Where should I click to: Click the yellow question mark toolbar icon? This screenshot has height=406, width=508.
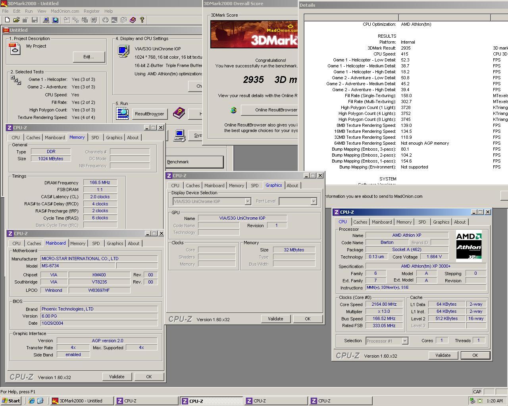[x=142, y=20]
